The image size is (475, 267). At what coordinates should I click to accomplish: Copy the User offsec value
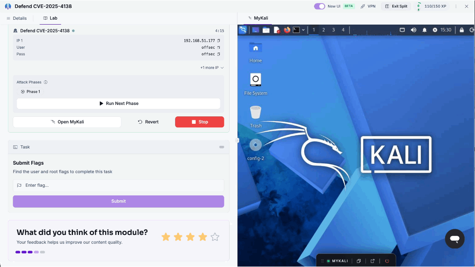(219, 47)
